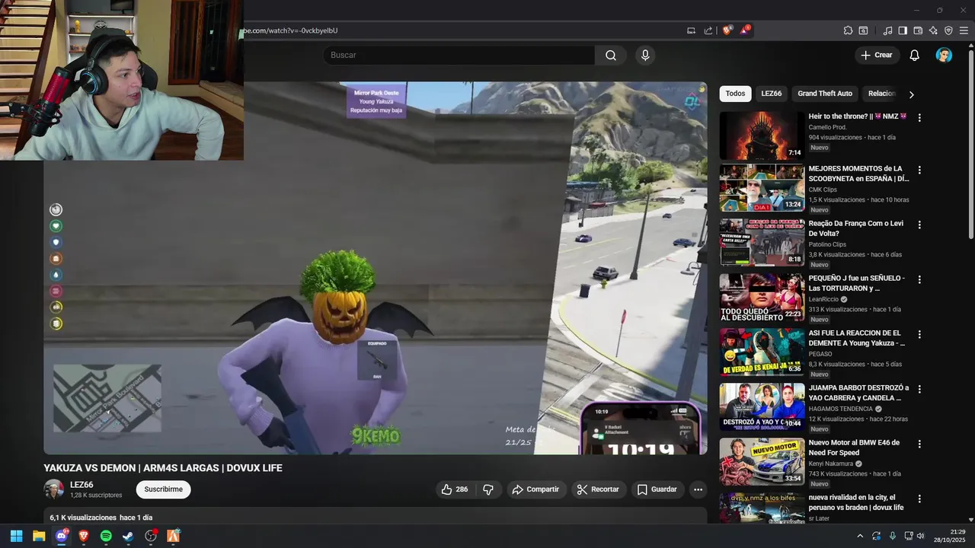
Task: Open 'Nuevo Motor al BMW E46' title link
Action: pyautogui.click(x=854, y=448)
